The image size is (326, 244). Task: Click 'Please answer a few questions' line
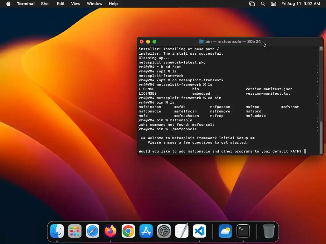pyautogui.click(x=198, y=143)
